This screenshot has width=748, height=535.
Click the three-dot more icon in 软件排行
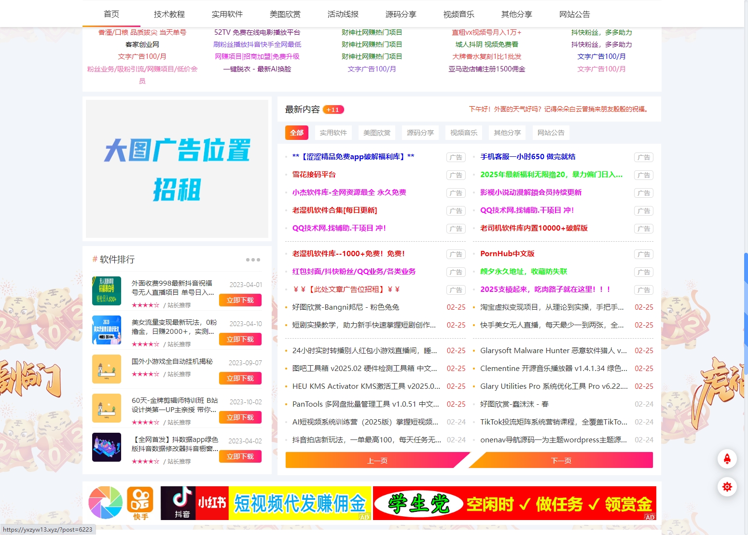(x=253, y=260)
